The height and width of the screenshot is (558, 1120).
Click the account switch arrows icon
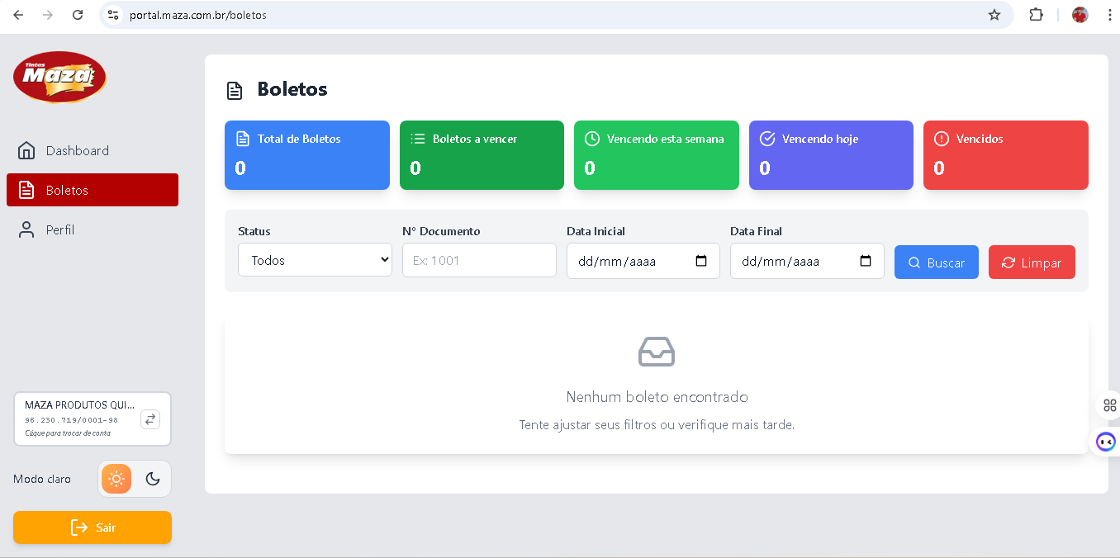click(x=150, y=419)
